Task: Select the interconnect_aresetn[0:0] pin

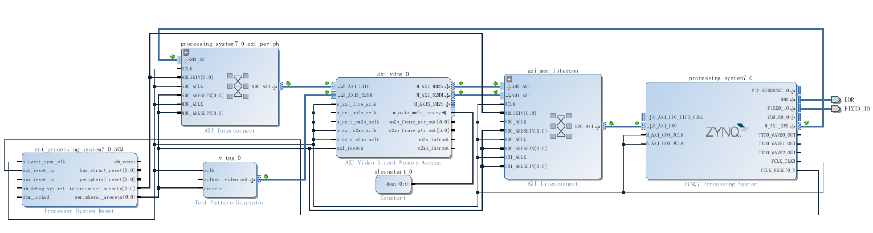Action: [x=102, y=189]
